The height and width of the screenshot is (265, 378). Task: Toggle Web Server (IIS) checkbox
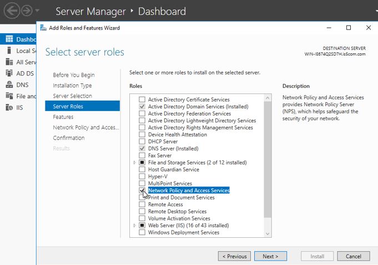coord(142,226)
